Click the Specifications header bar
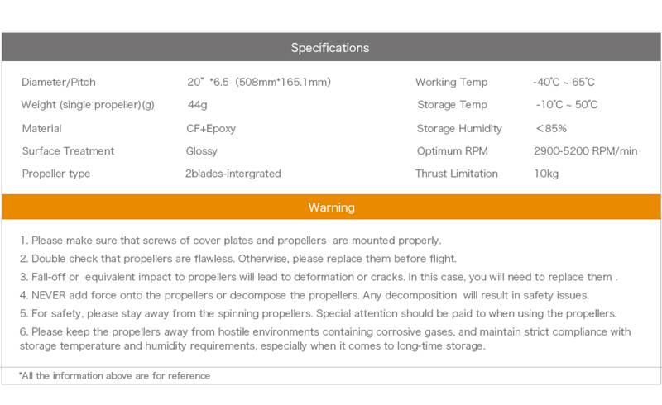662x405 pixels. 330,48
